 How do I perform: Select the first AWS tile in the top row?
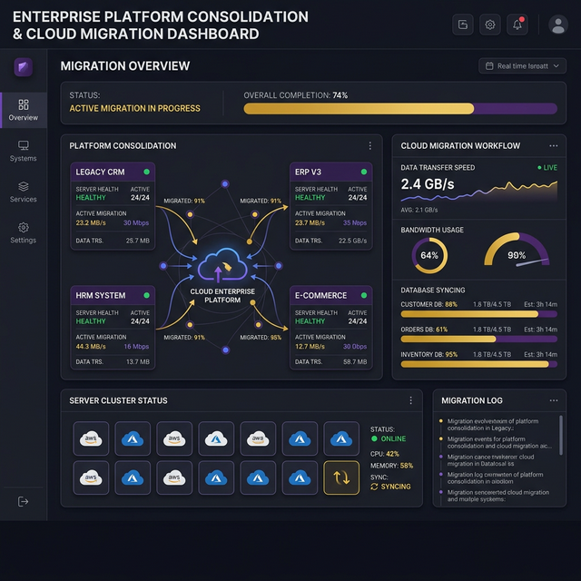coord(91,438)
